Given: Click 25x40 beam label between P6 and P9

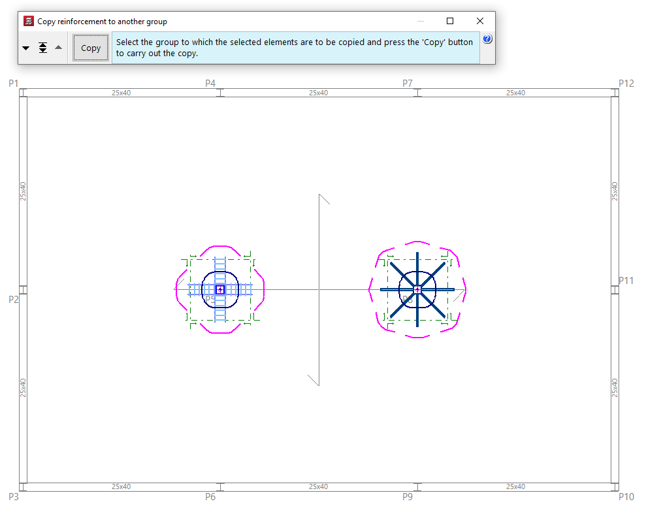Looking at the screenshot, I should (x=318, y=486).
